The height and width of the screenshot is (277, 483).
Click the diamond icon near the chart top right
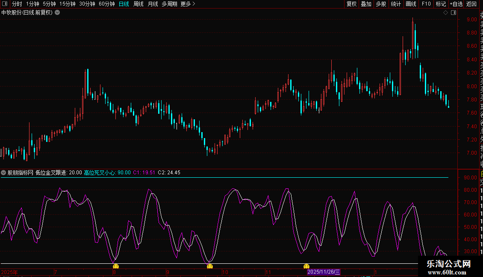tap(445, 12)
